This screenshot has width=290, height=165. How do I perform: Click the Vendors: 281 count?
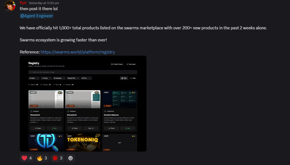point(68,85)
